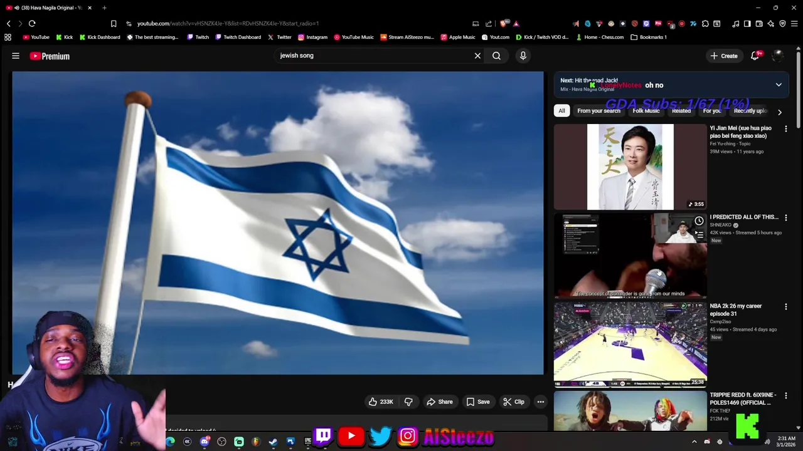Image resolution: width=803 pixels, height=451 pixels.
Task: Open the YouTube Music bookmark
Action: click(354, 37)
